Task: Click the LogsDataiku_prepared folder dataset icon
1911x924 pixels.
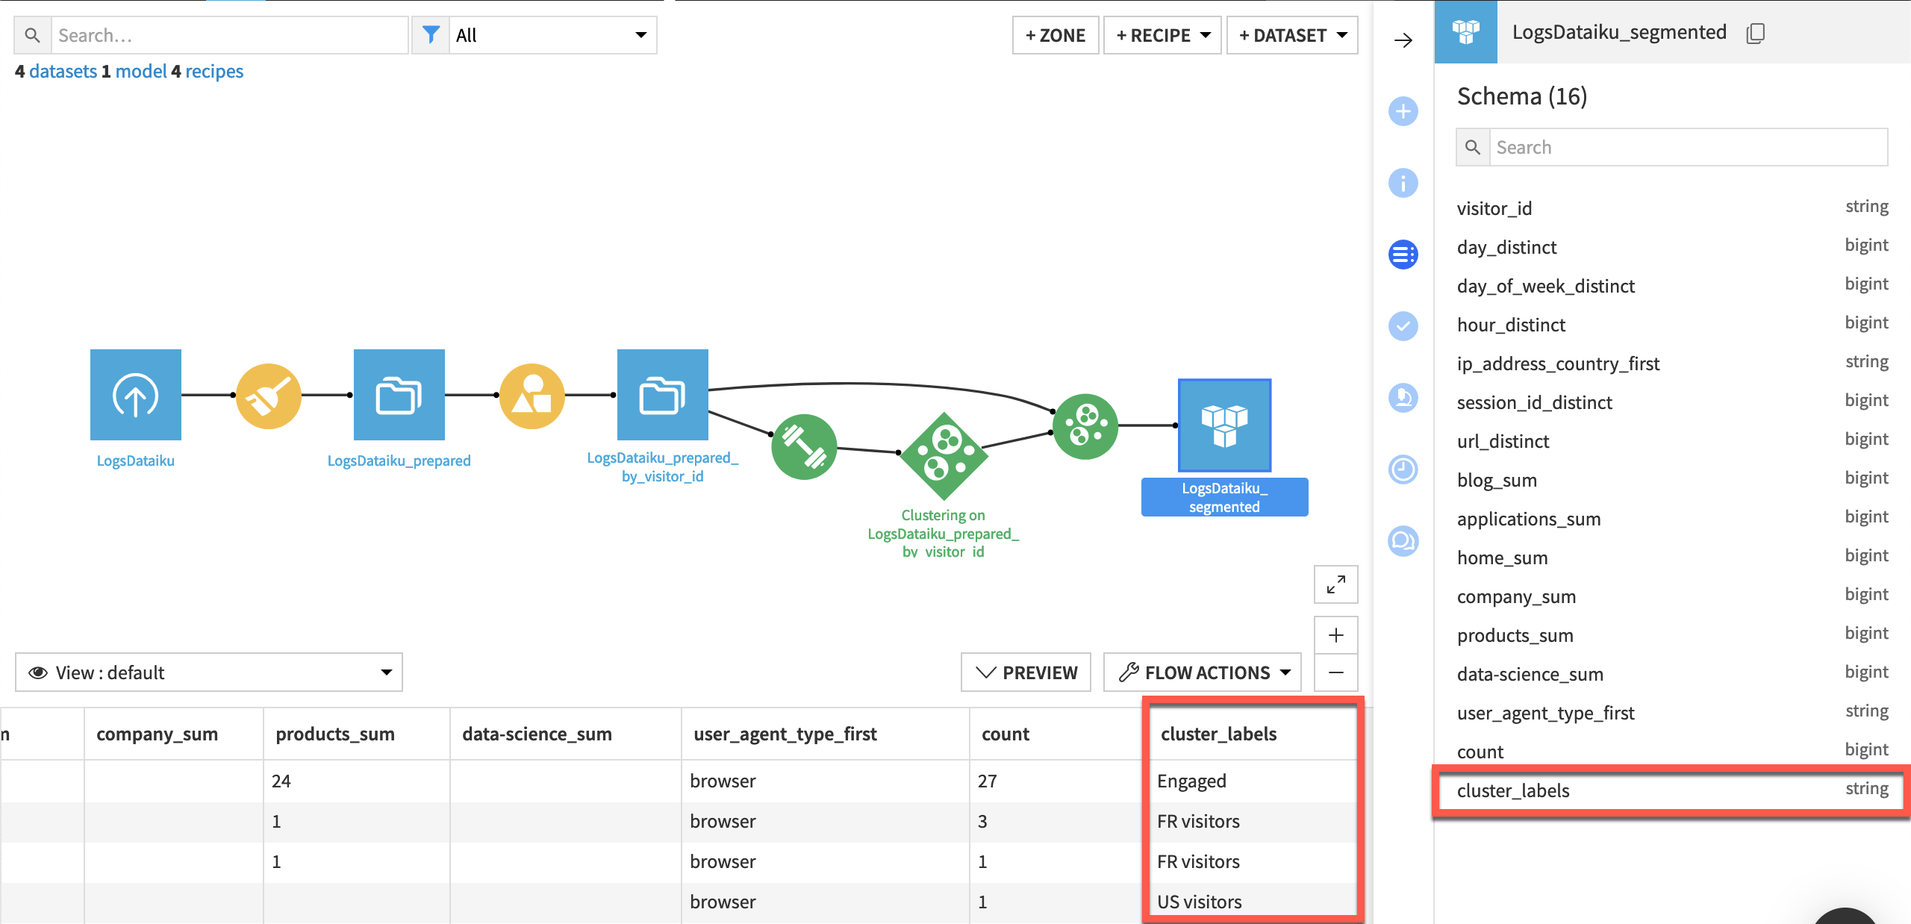Action: (x=399, y=395)
